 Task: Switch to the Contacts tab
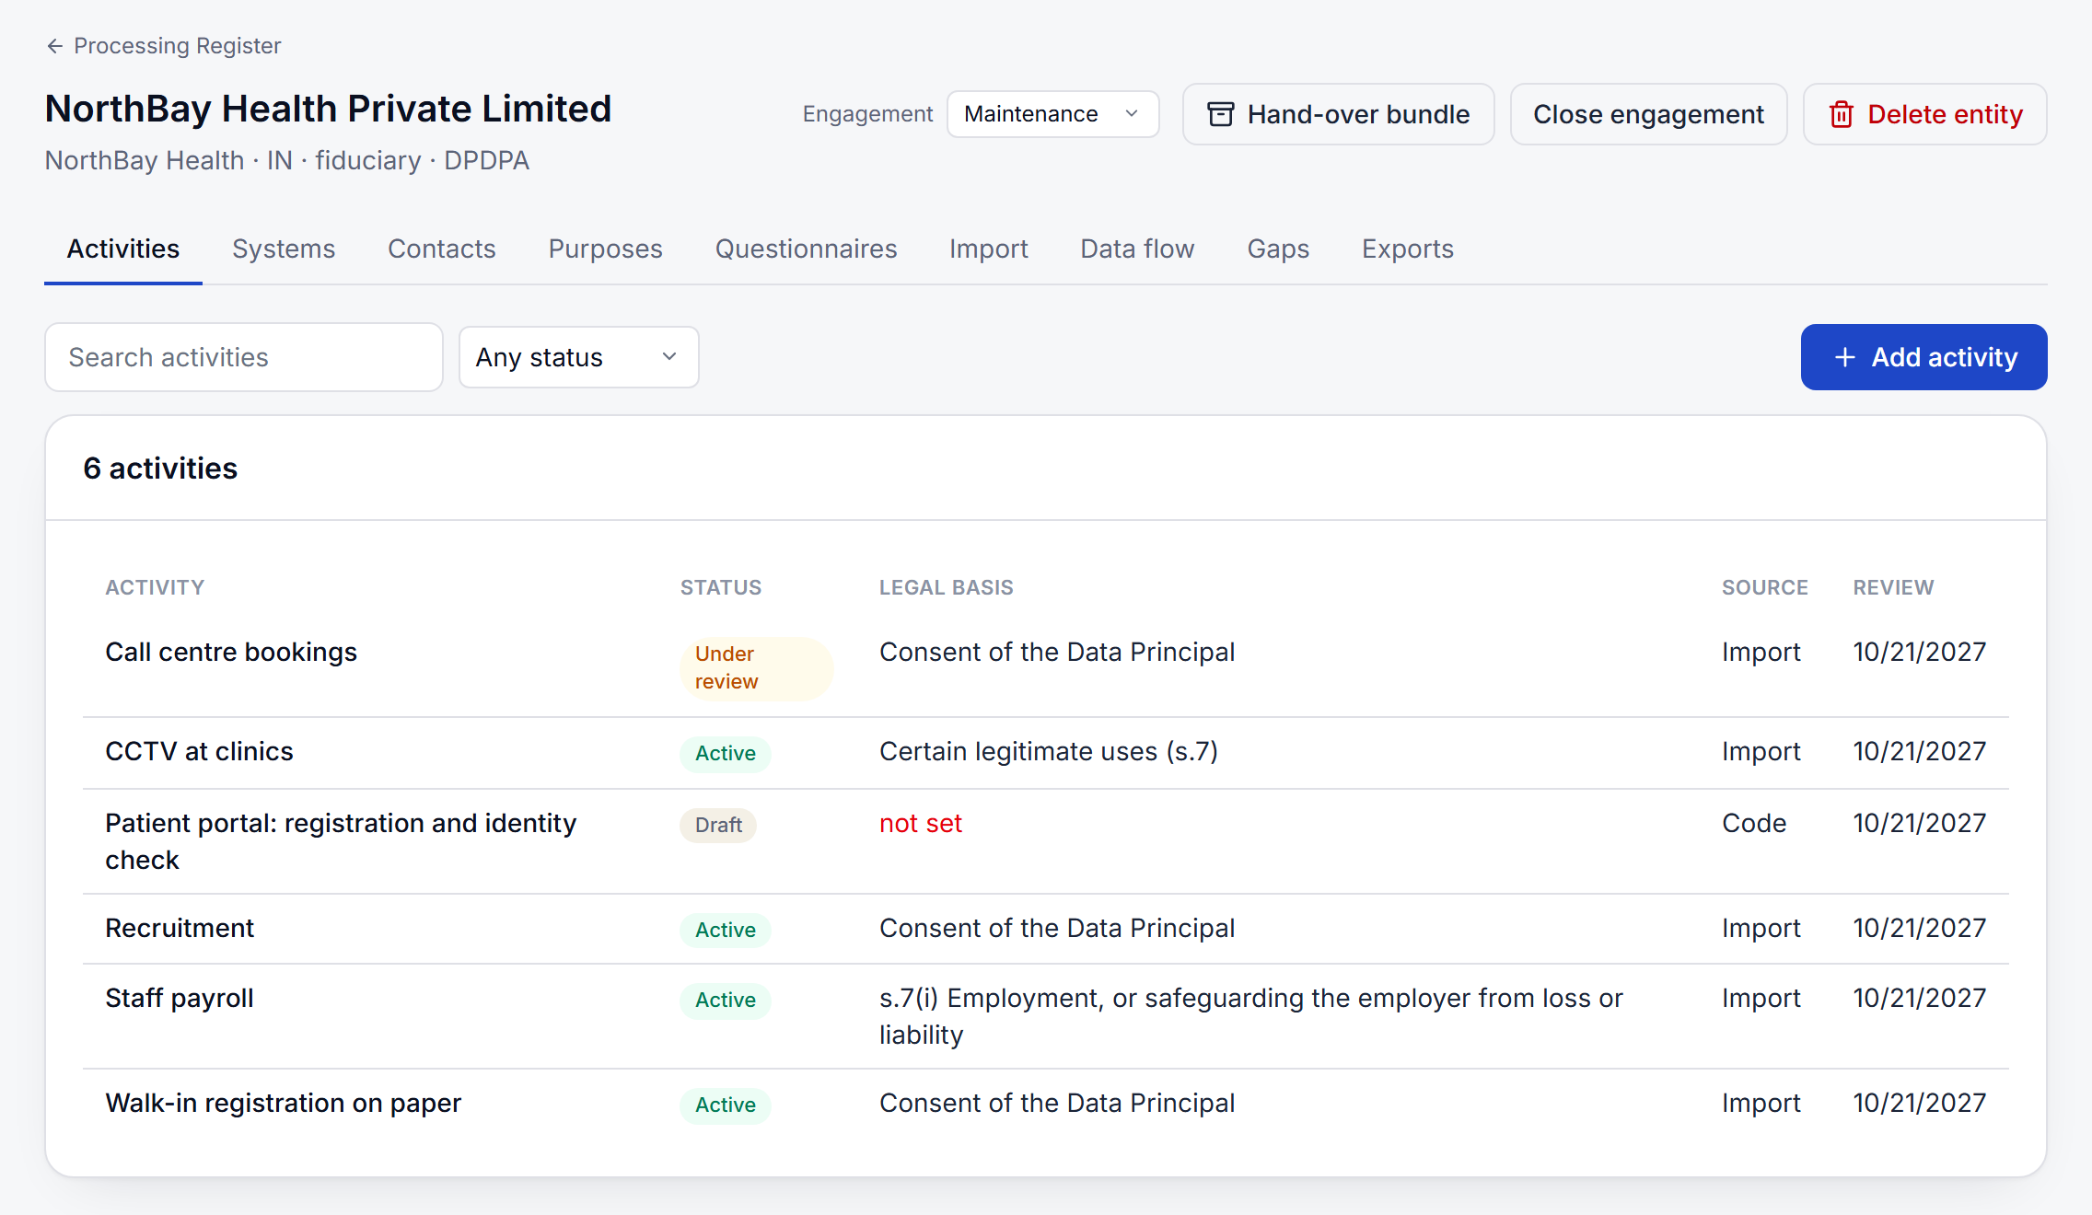(x=442, y=249)
